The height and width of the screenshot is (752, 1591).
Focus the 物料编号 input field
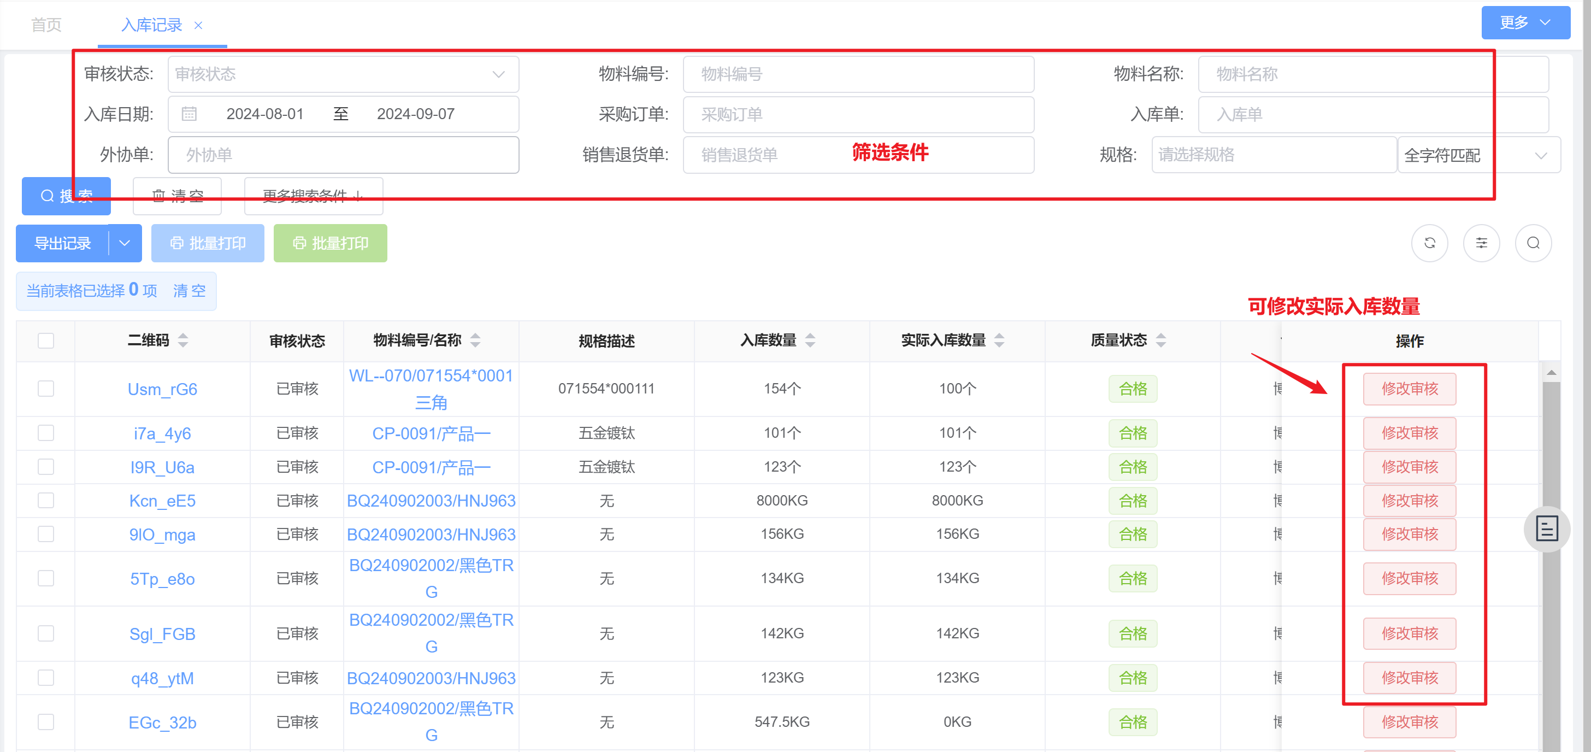pyautogui.click(x=858, y=74)
